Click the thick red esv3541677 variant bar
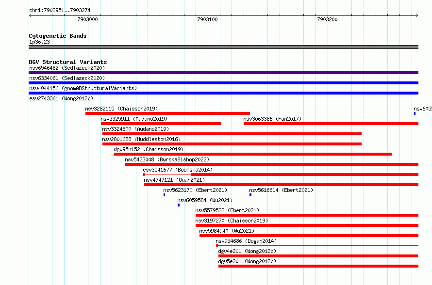 pos(304,174)
